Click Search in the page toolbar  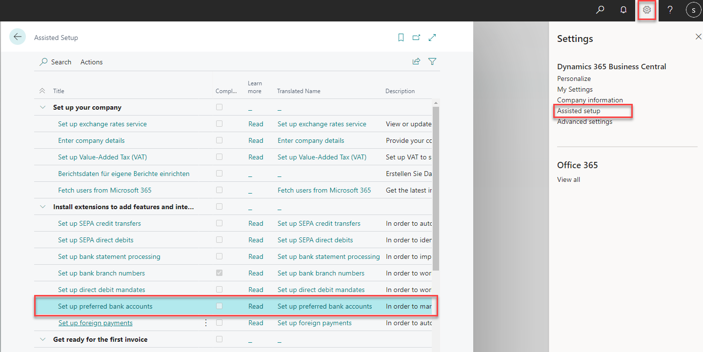tap(55, 62)
